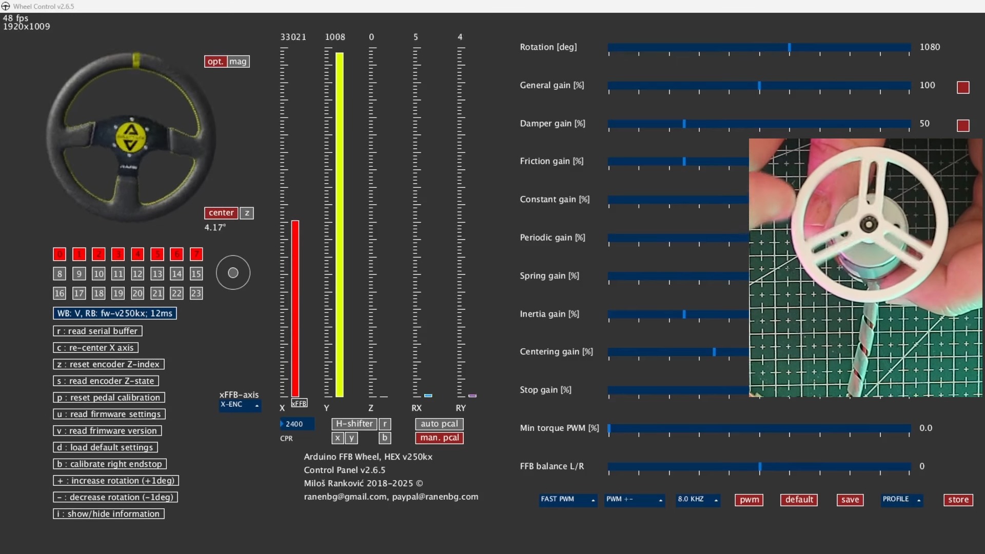Click the Wheel Control logo icon

pyautogui.click(x=7, y=6)
